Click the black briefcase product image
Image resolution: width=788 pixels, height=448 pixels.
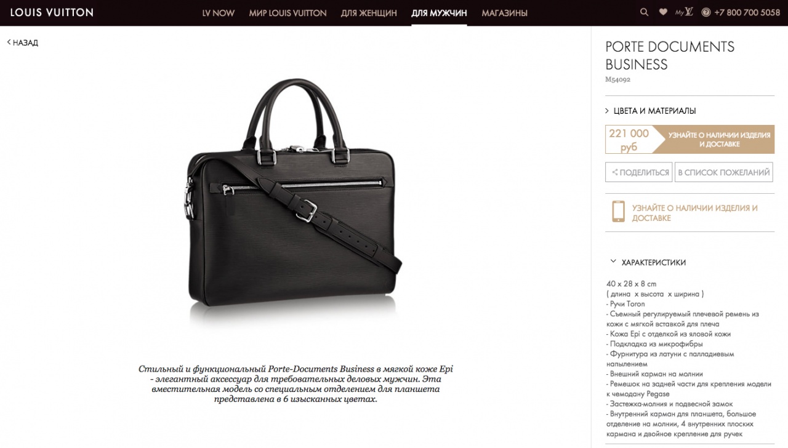click(294, 197)
